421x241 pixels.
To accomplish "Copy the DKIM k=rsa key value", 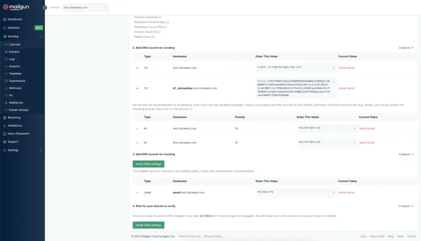I will tap(333, 82).
